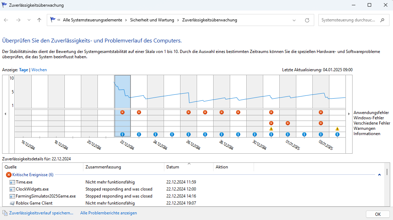Switch chart view to Wochen
This screenshot has height=220, width=393.
tap(39, 70)
